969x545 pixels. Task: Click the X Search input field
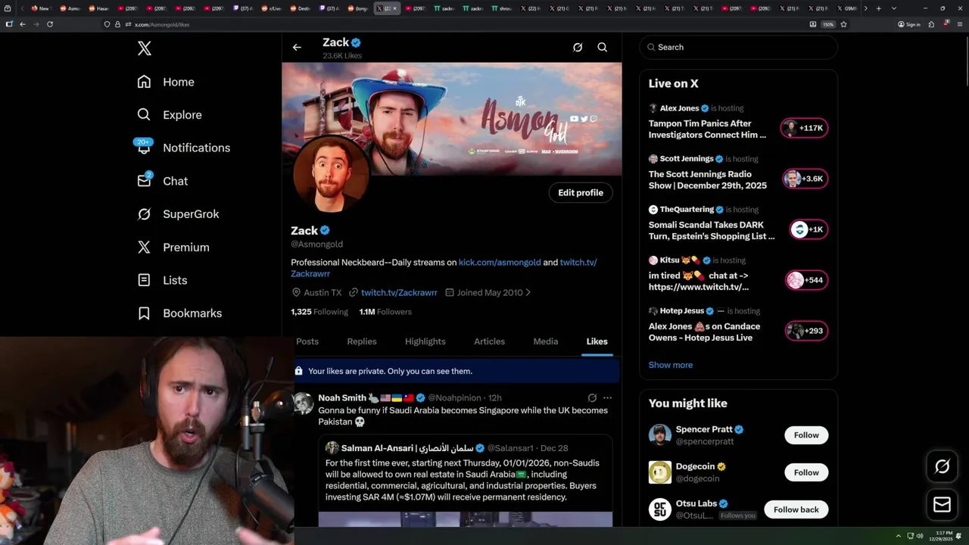click(738, 47)
